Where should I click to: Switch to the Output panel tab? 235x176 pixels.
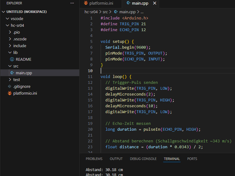coord(116,159)
